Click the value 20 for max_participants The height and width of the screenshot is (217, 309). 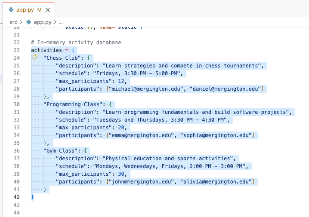121,128
